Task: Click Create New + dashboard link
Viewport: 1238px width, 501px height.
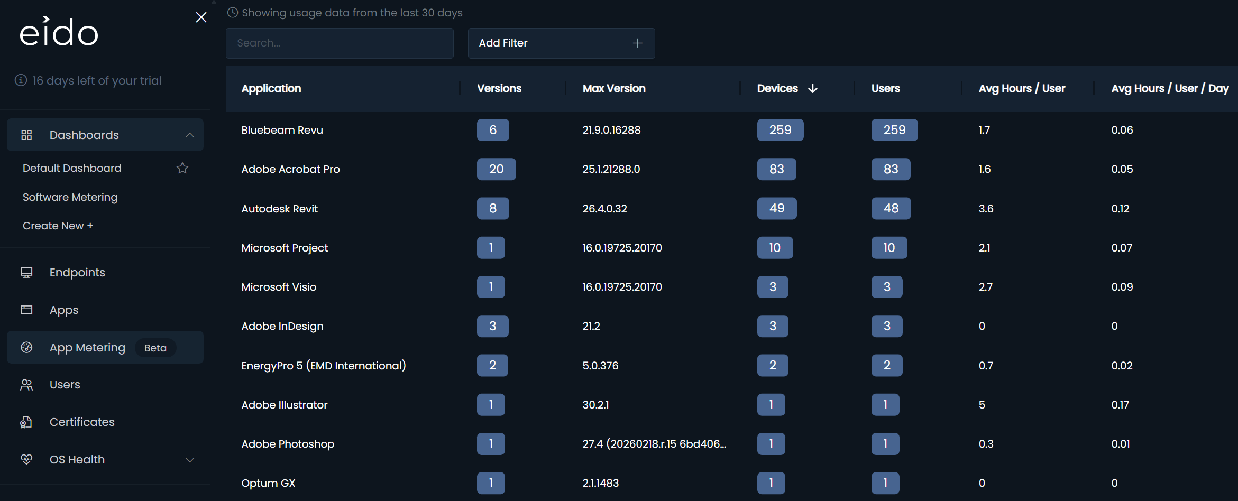Action: 58,226
